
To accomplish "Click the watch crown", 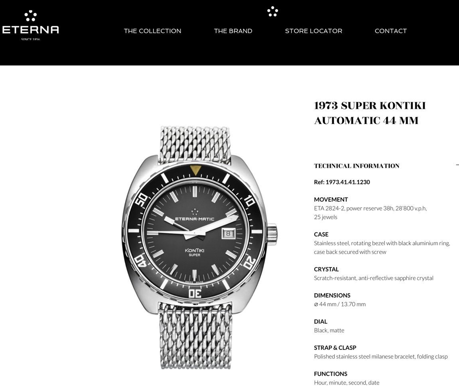I will point(272,233).
